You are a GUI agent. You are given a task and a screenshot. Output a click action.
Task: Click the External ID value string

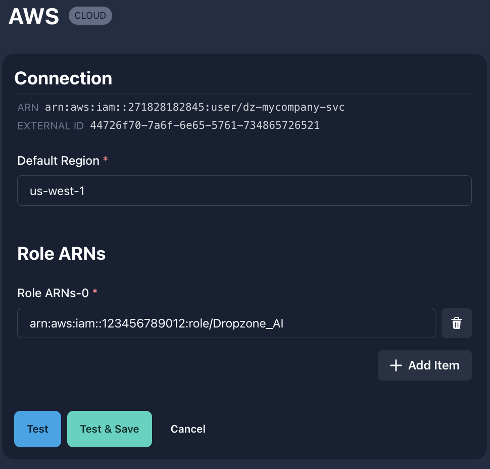click(x=205, y=125)
